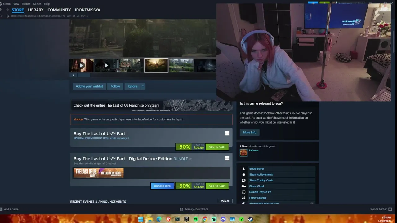This screenshot has width=397, height=223.
Task: Click Add a Game plus button
Action: (1, 209)
